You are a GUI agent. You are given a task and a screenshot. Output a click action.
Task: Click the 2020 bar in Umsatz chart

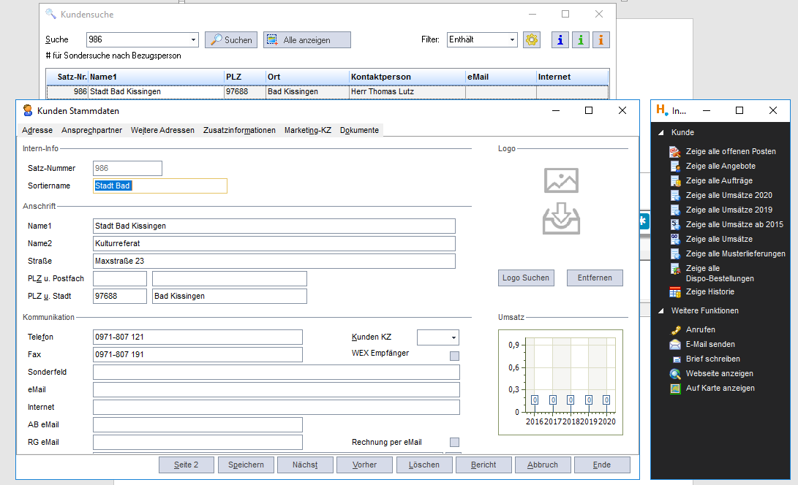[x=606, y=400]
